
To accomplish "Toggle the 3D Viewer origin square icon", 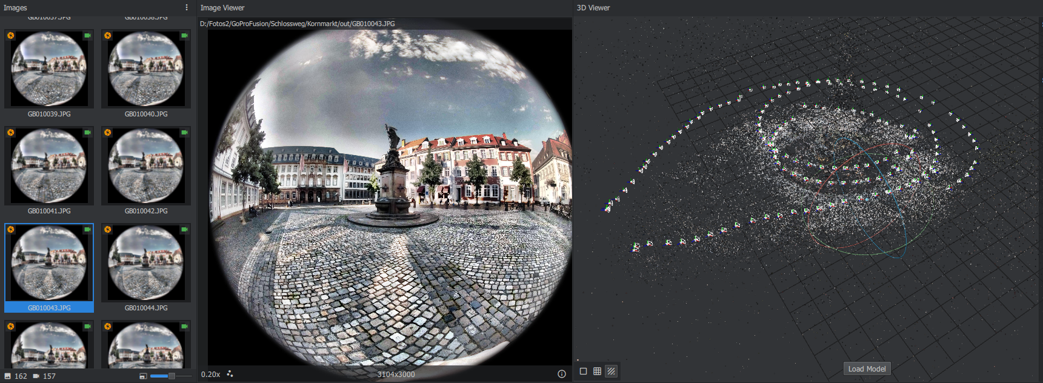I will point(583,371).
